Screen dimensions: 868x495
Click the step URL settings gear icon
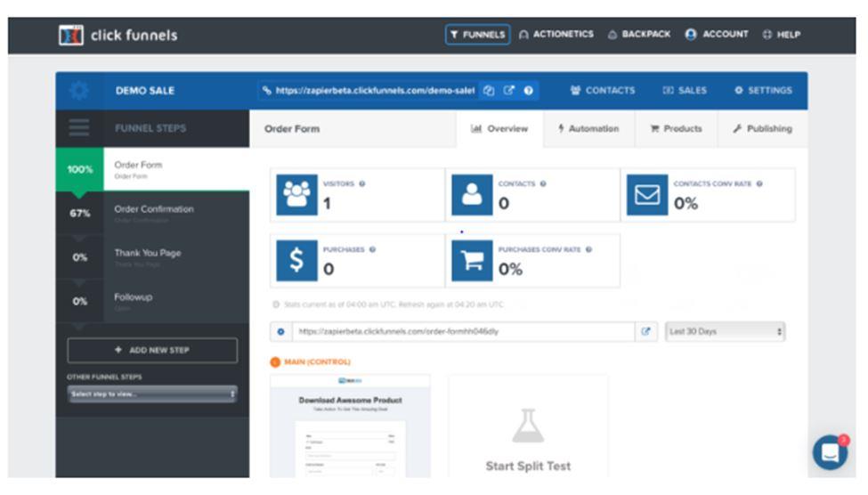281,332
